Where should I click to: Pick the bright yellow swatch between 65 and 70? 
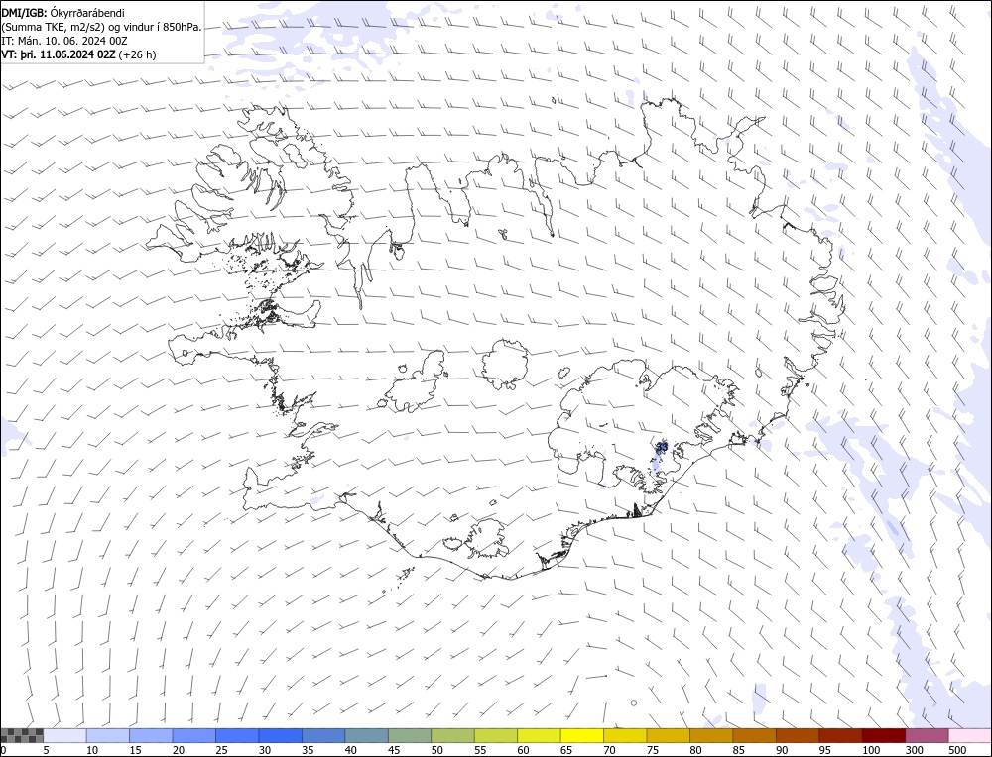click(582, 735)
